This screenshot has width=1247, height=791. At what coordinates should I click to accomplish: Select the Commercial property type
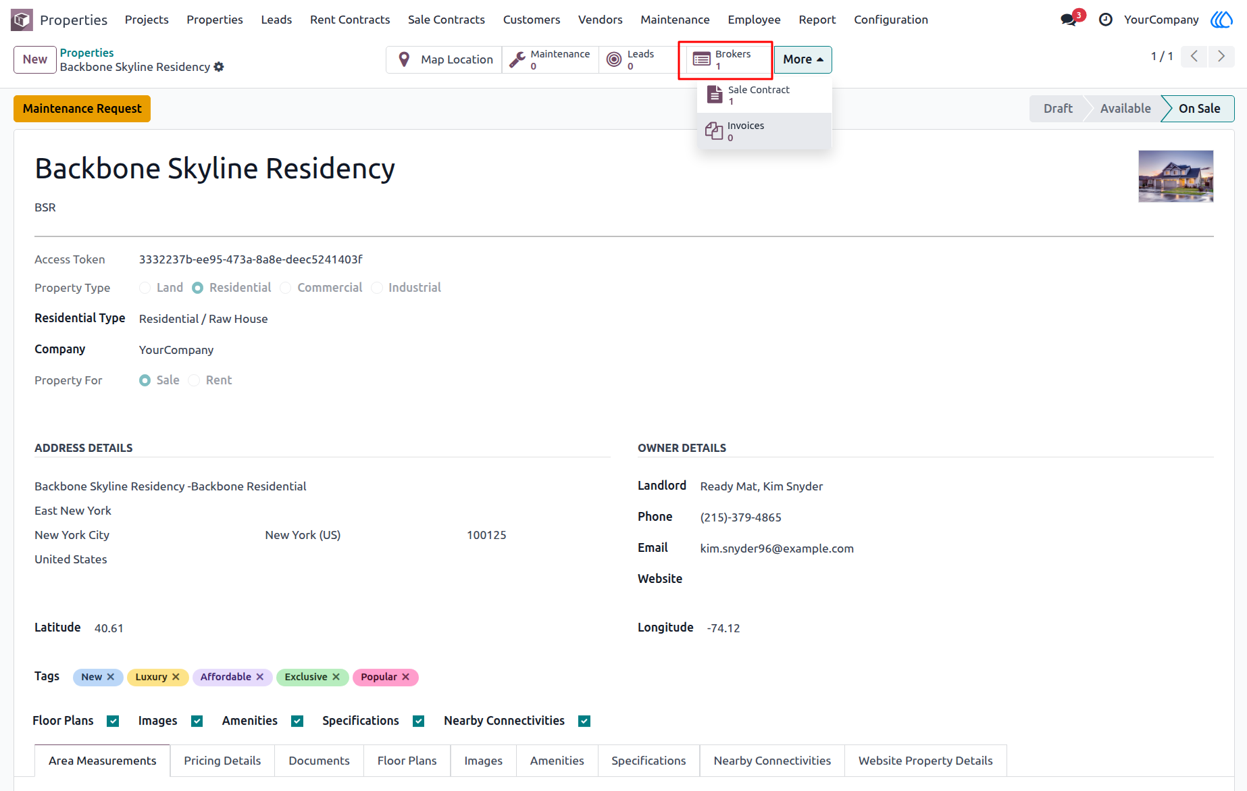click(286, 288)
